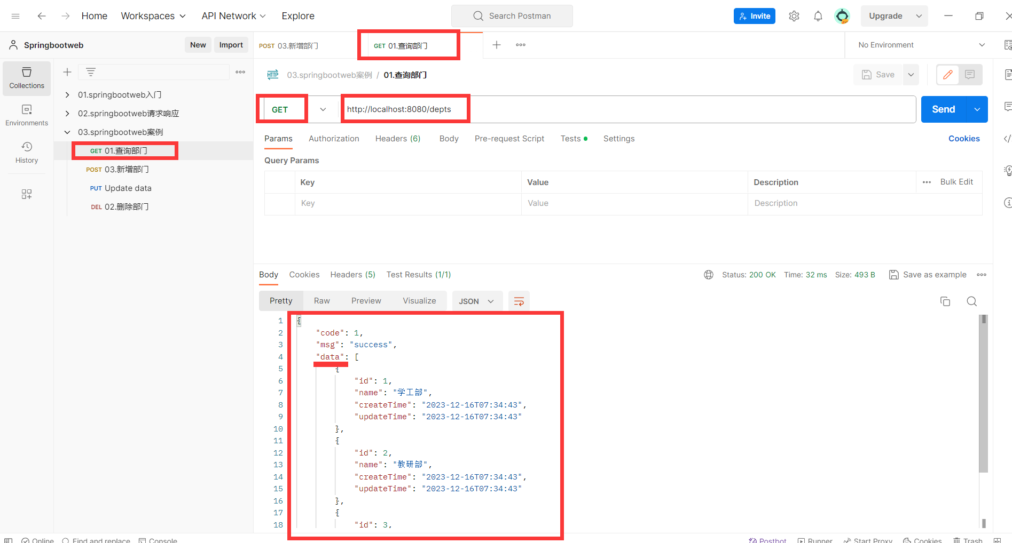The height and width of the screenshot is (543, 1012).
Task: Click the pencil edit mode icon
Action: [x=948, y=75]
